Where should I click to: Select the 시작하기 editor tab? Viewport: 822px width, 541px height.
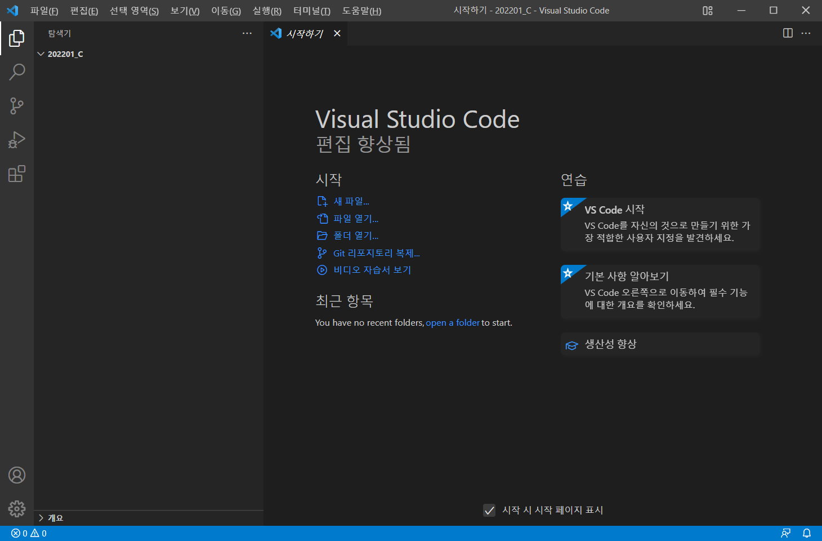pyautogui.click(x=305, y=33)
